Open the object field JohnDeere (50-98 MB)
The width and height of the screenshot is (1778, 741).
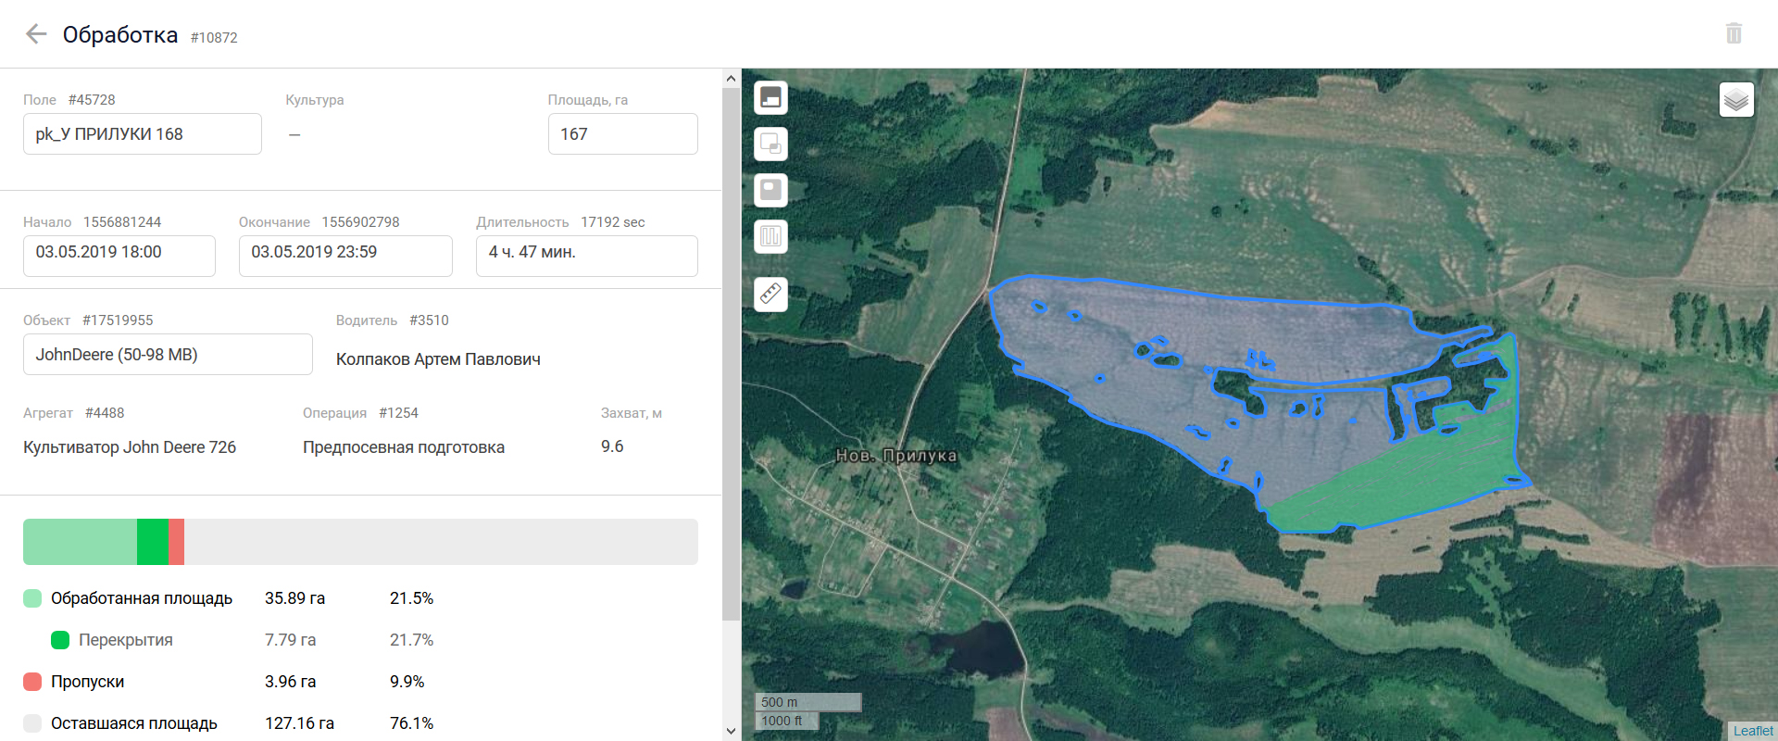tap(168, 355)
